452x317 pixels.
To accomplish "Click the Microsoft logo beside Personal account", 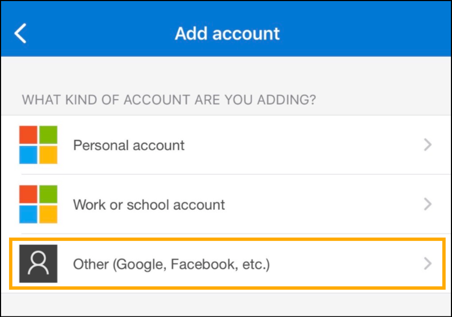I will pyautogui.click(x=38, y=145).
